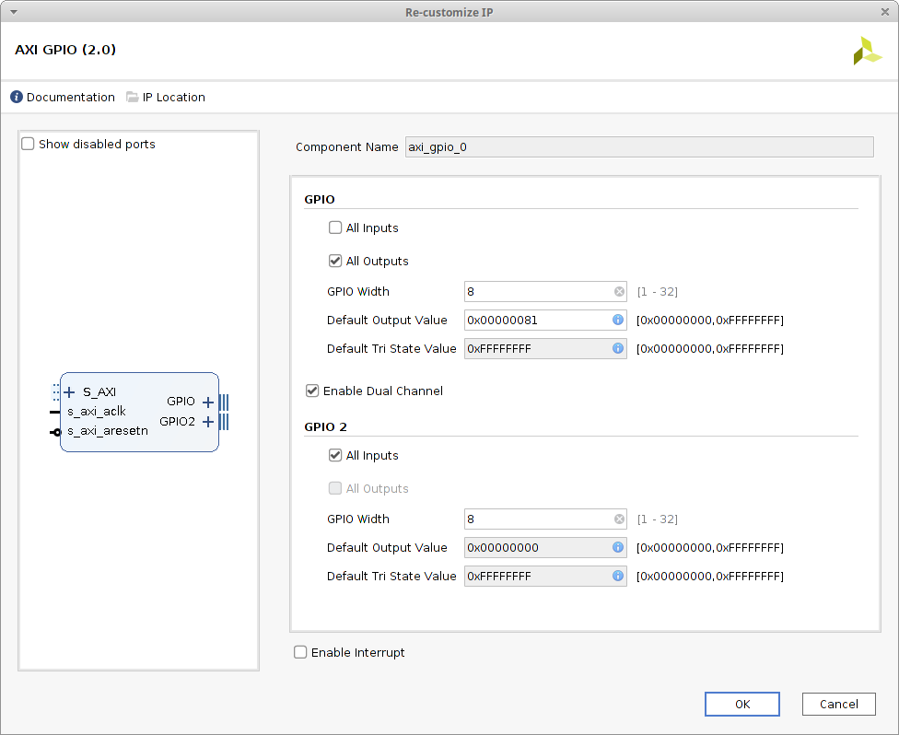Viewport: 899px width, 735px height.
Task: Click the GPIO Default Output Value field
Action: pyautogui.click(x=537, y=321)
